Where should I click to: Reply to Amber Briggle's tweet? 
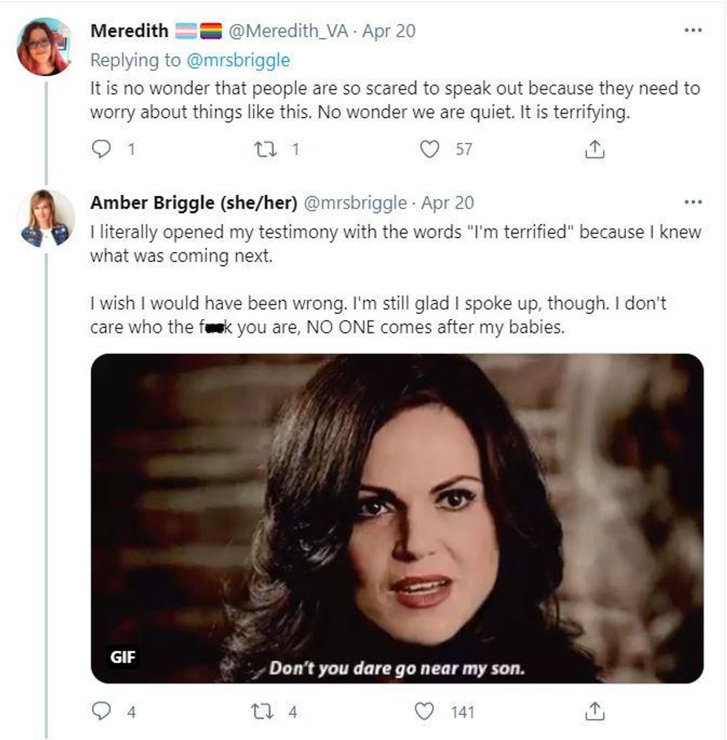101,712
